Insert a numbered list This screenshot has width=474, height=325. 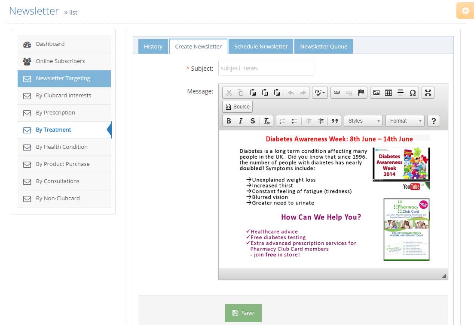tap(282, 121)
